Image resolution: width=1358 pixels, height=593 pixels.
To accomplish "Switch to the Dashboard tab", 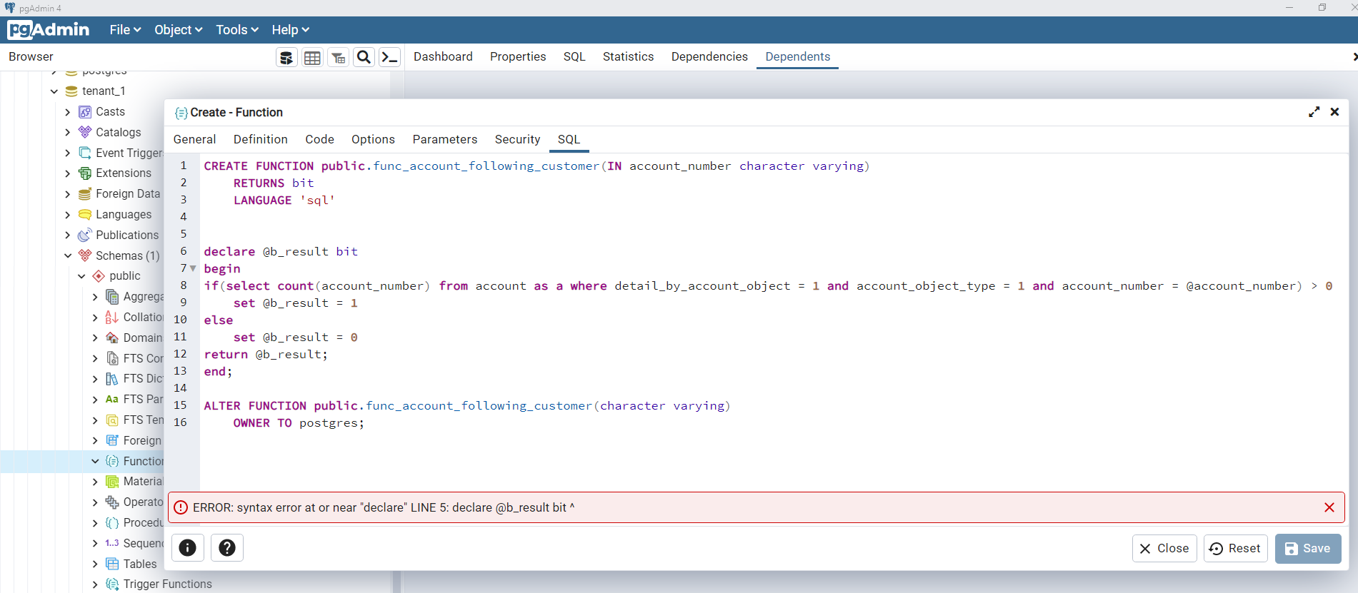I will tap(443, 56).
